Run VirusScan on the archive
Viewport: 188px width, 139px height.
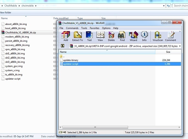coord(157,36)
